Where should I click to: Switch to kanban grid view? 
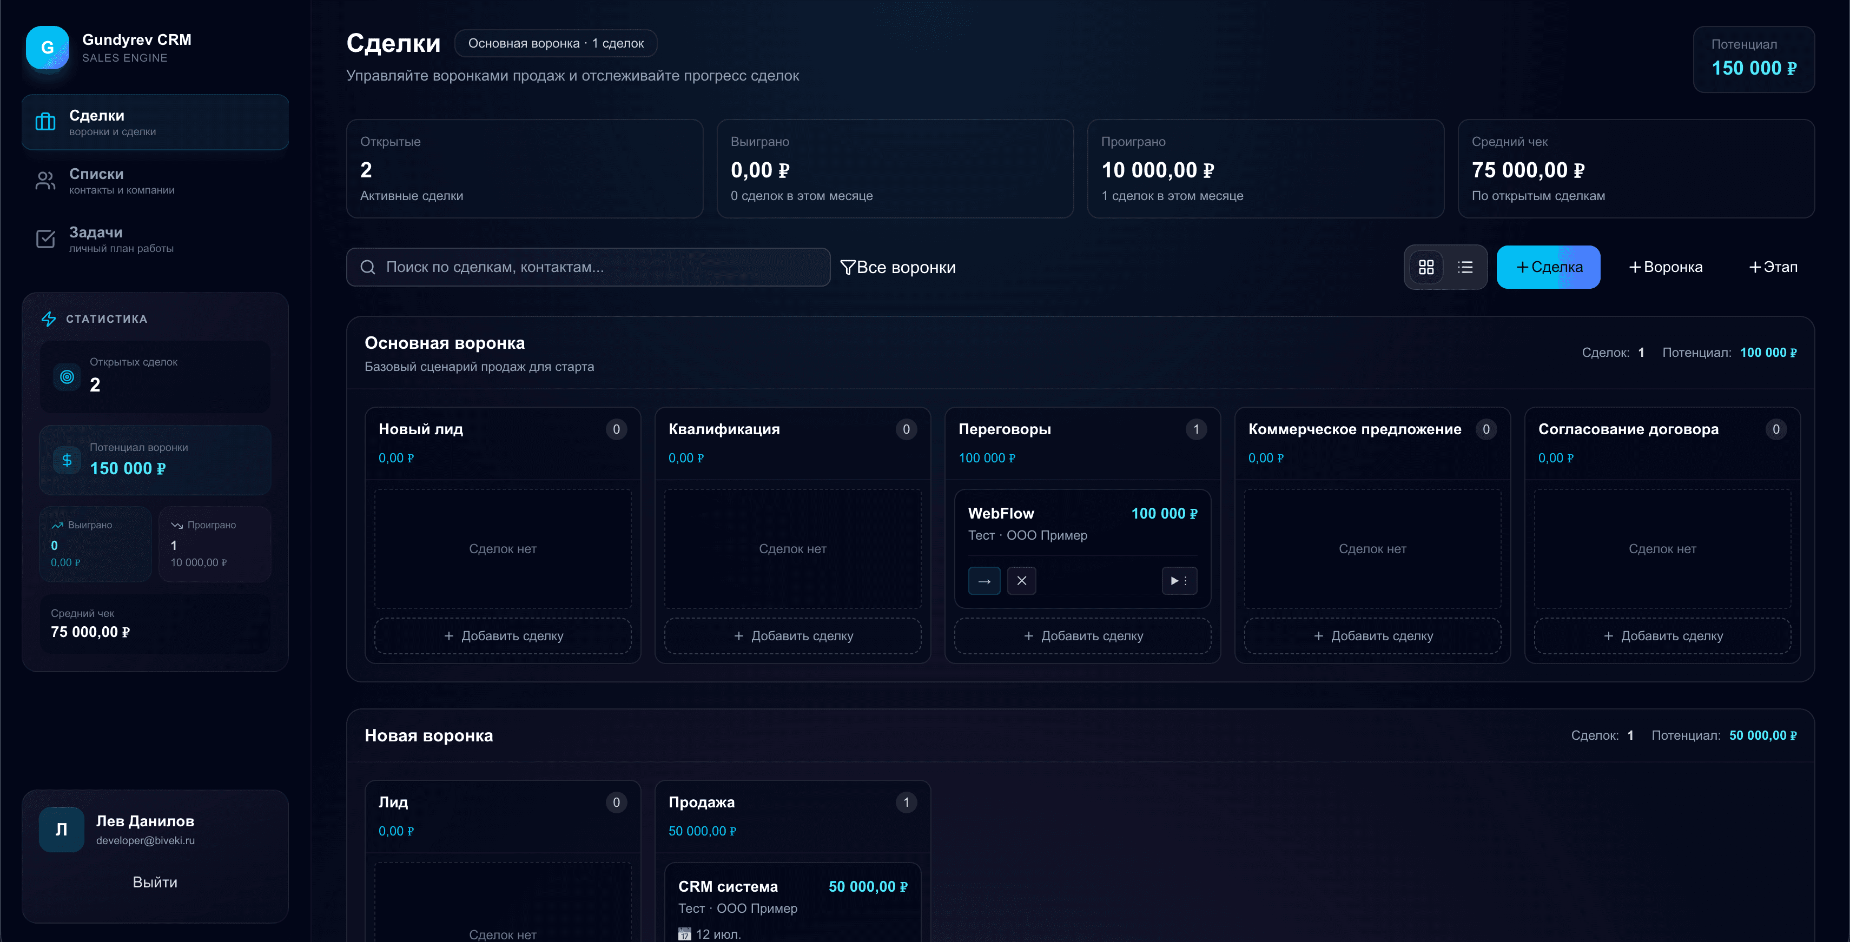1427,267
